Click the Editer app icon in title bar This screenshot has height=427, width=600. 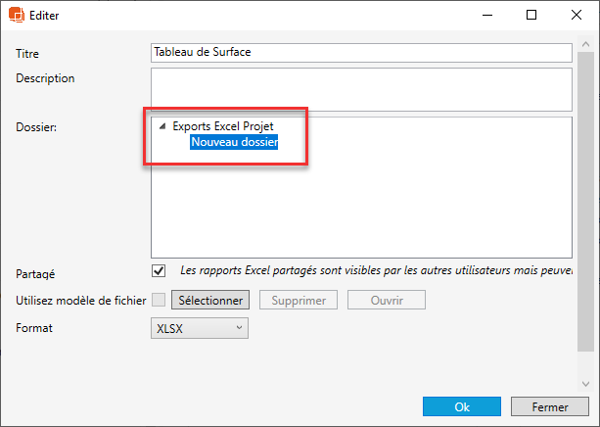point(17,16)
